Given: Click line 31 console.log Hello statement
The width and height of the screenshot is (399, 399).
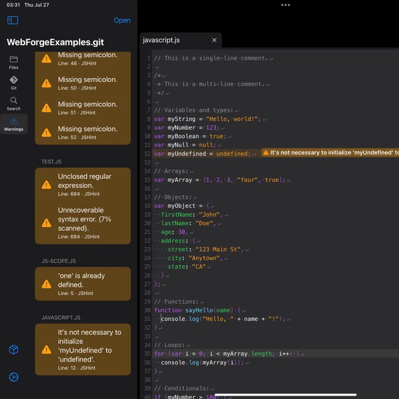Looking at the screenshot, I should (x=223, y=319).
